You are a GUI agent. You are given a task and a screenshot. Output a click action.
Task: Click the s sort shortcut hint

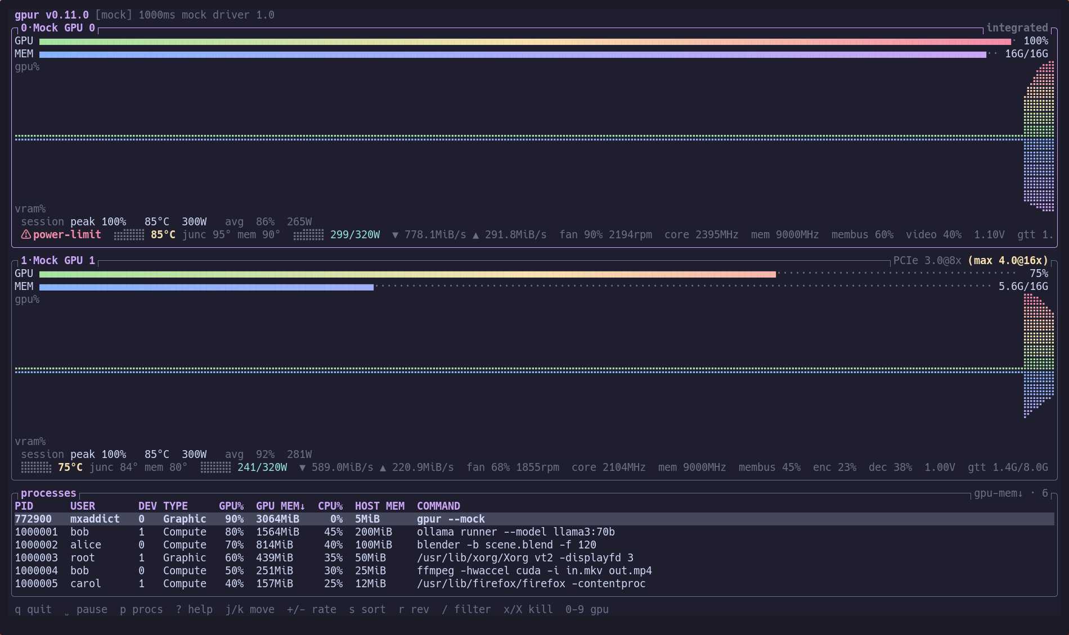coord(367,609)
